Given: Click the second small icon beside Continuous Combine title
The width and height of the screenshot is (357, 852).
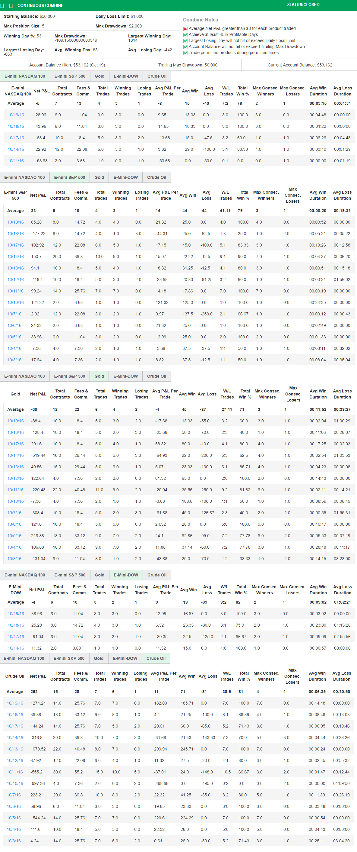Looking at the screenshot, I should 11,6.
